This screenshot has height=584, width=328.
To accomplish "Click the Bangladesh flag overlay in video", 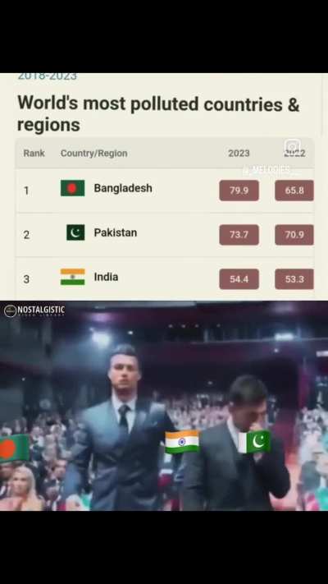I will (x=14, y=448).
